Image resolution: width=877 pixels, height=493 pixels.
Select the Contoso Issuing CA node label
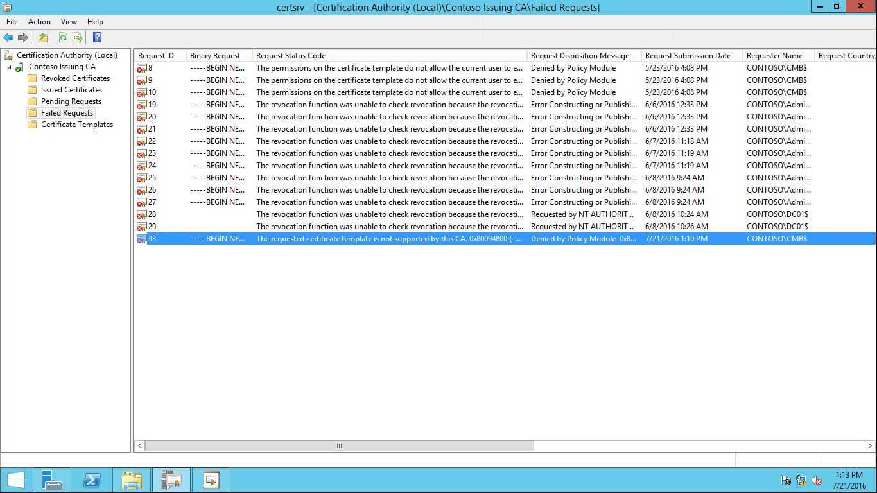point(62,67)
